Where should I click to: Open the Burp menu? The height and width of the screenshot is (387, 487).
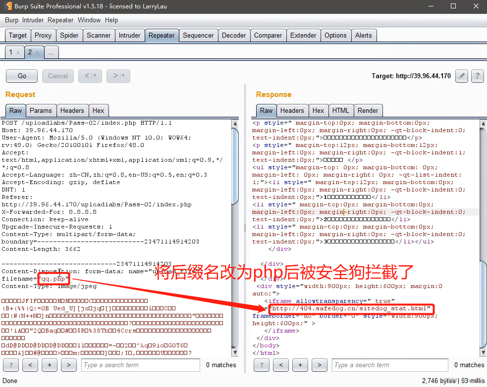click(x=11, y=20)
